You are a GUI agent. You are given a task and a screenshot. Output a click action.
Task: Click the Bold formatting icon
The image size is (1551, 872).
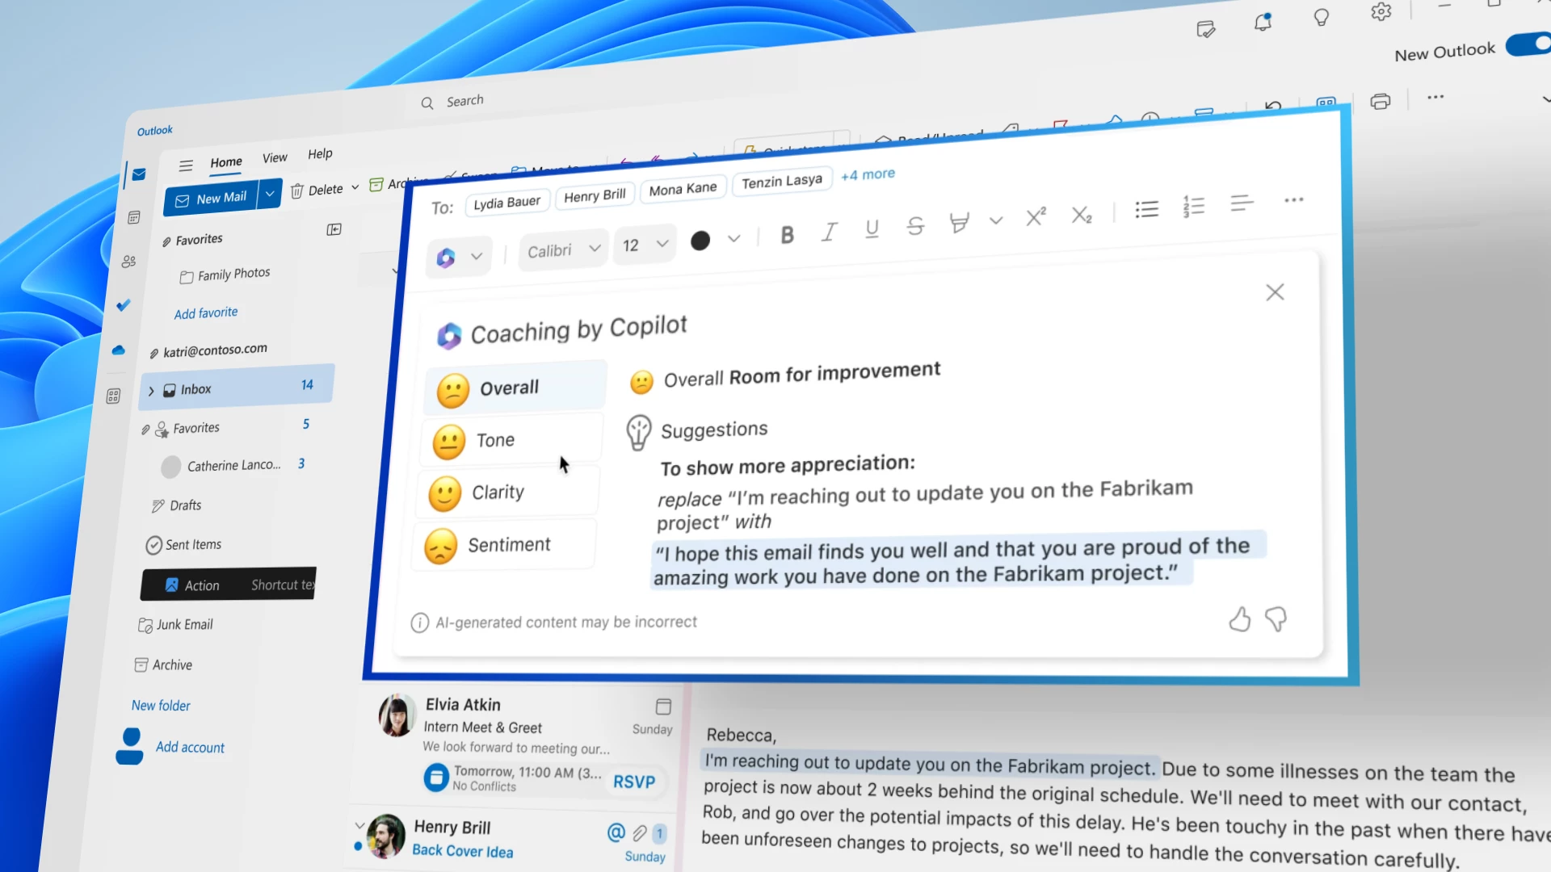point(788,235)
